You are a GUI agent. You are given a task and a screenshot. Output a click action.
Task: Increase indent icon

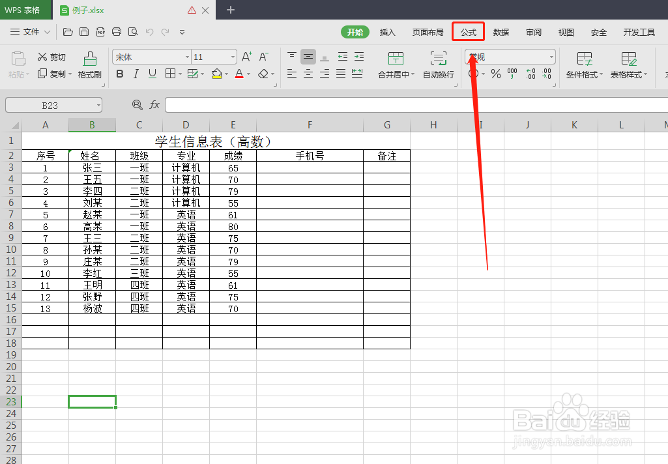359,57
